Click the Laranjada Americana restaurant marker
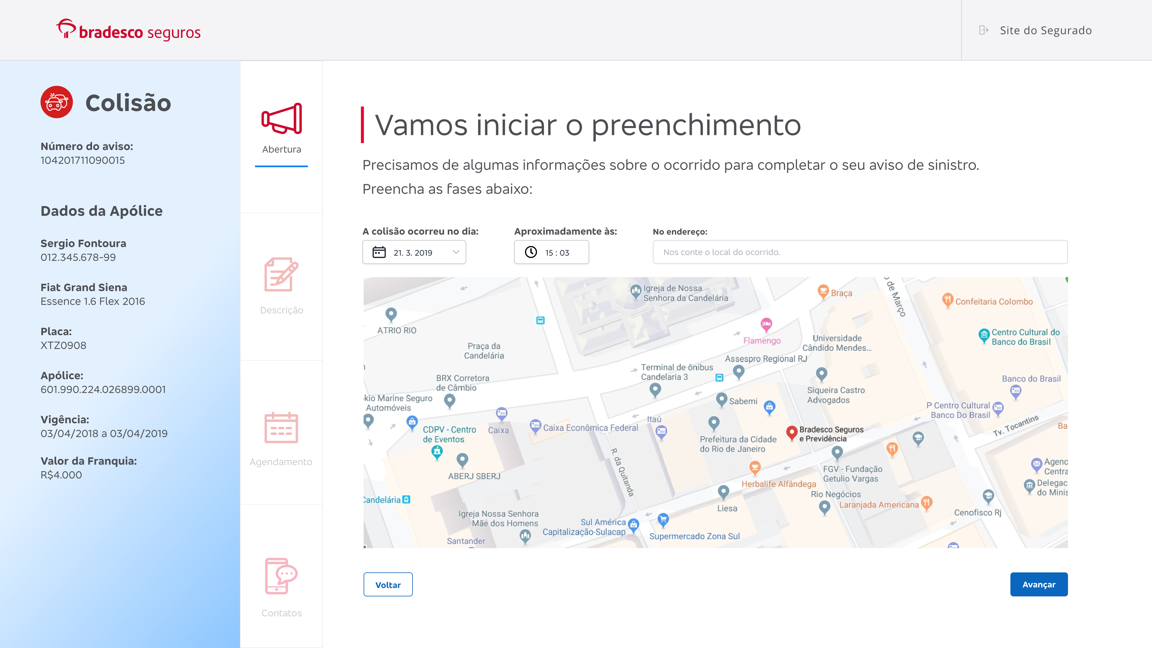 tap(926, 504)
